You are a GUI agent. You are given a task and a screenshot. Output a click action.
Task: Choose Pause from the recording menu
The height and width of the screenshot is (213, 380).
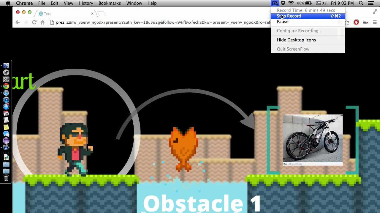(x=283, y=22)
